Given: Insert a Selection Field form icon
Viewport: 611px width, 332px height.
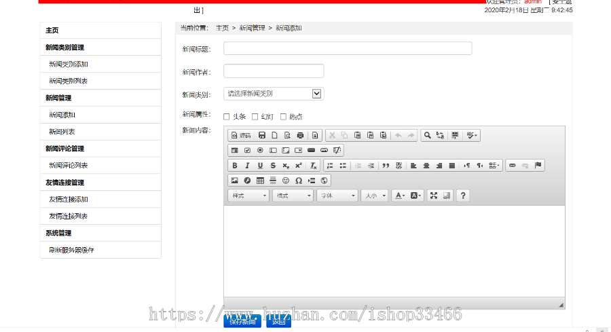Looking at the screenshot, I should tap(299, 151).
